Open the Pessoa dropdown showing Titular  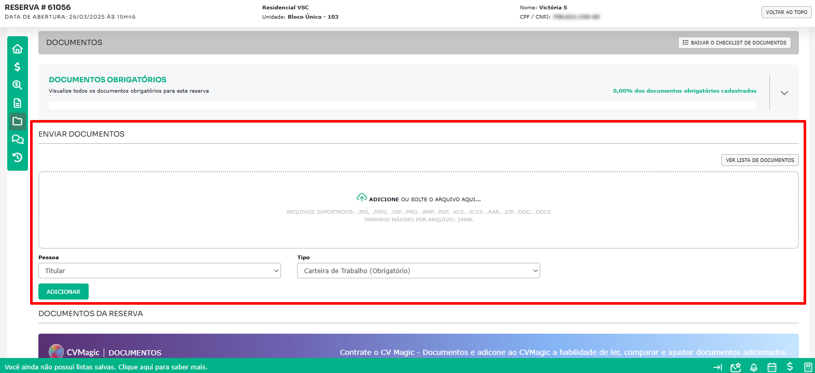[160, 271]
